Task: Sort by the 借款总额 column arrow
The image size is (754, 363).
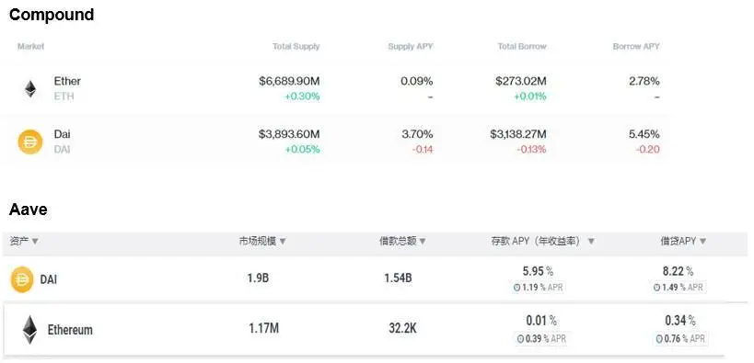Action: (423, 241)
